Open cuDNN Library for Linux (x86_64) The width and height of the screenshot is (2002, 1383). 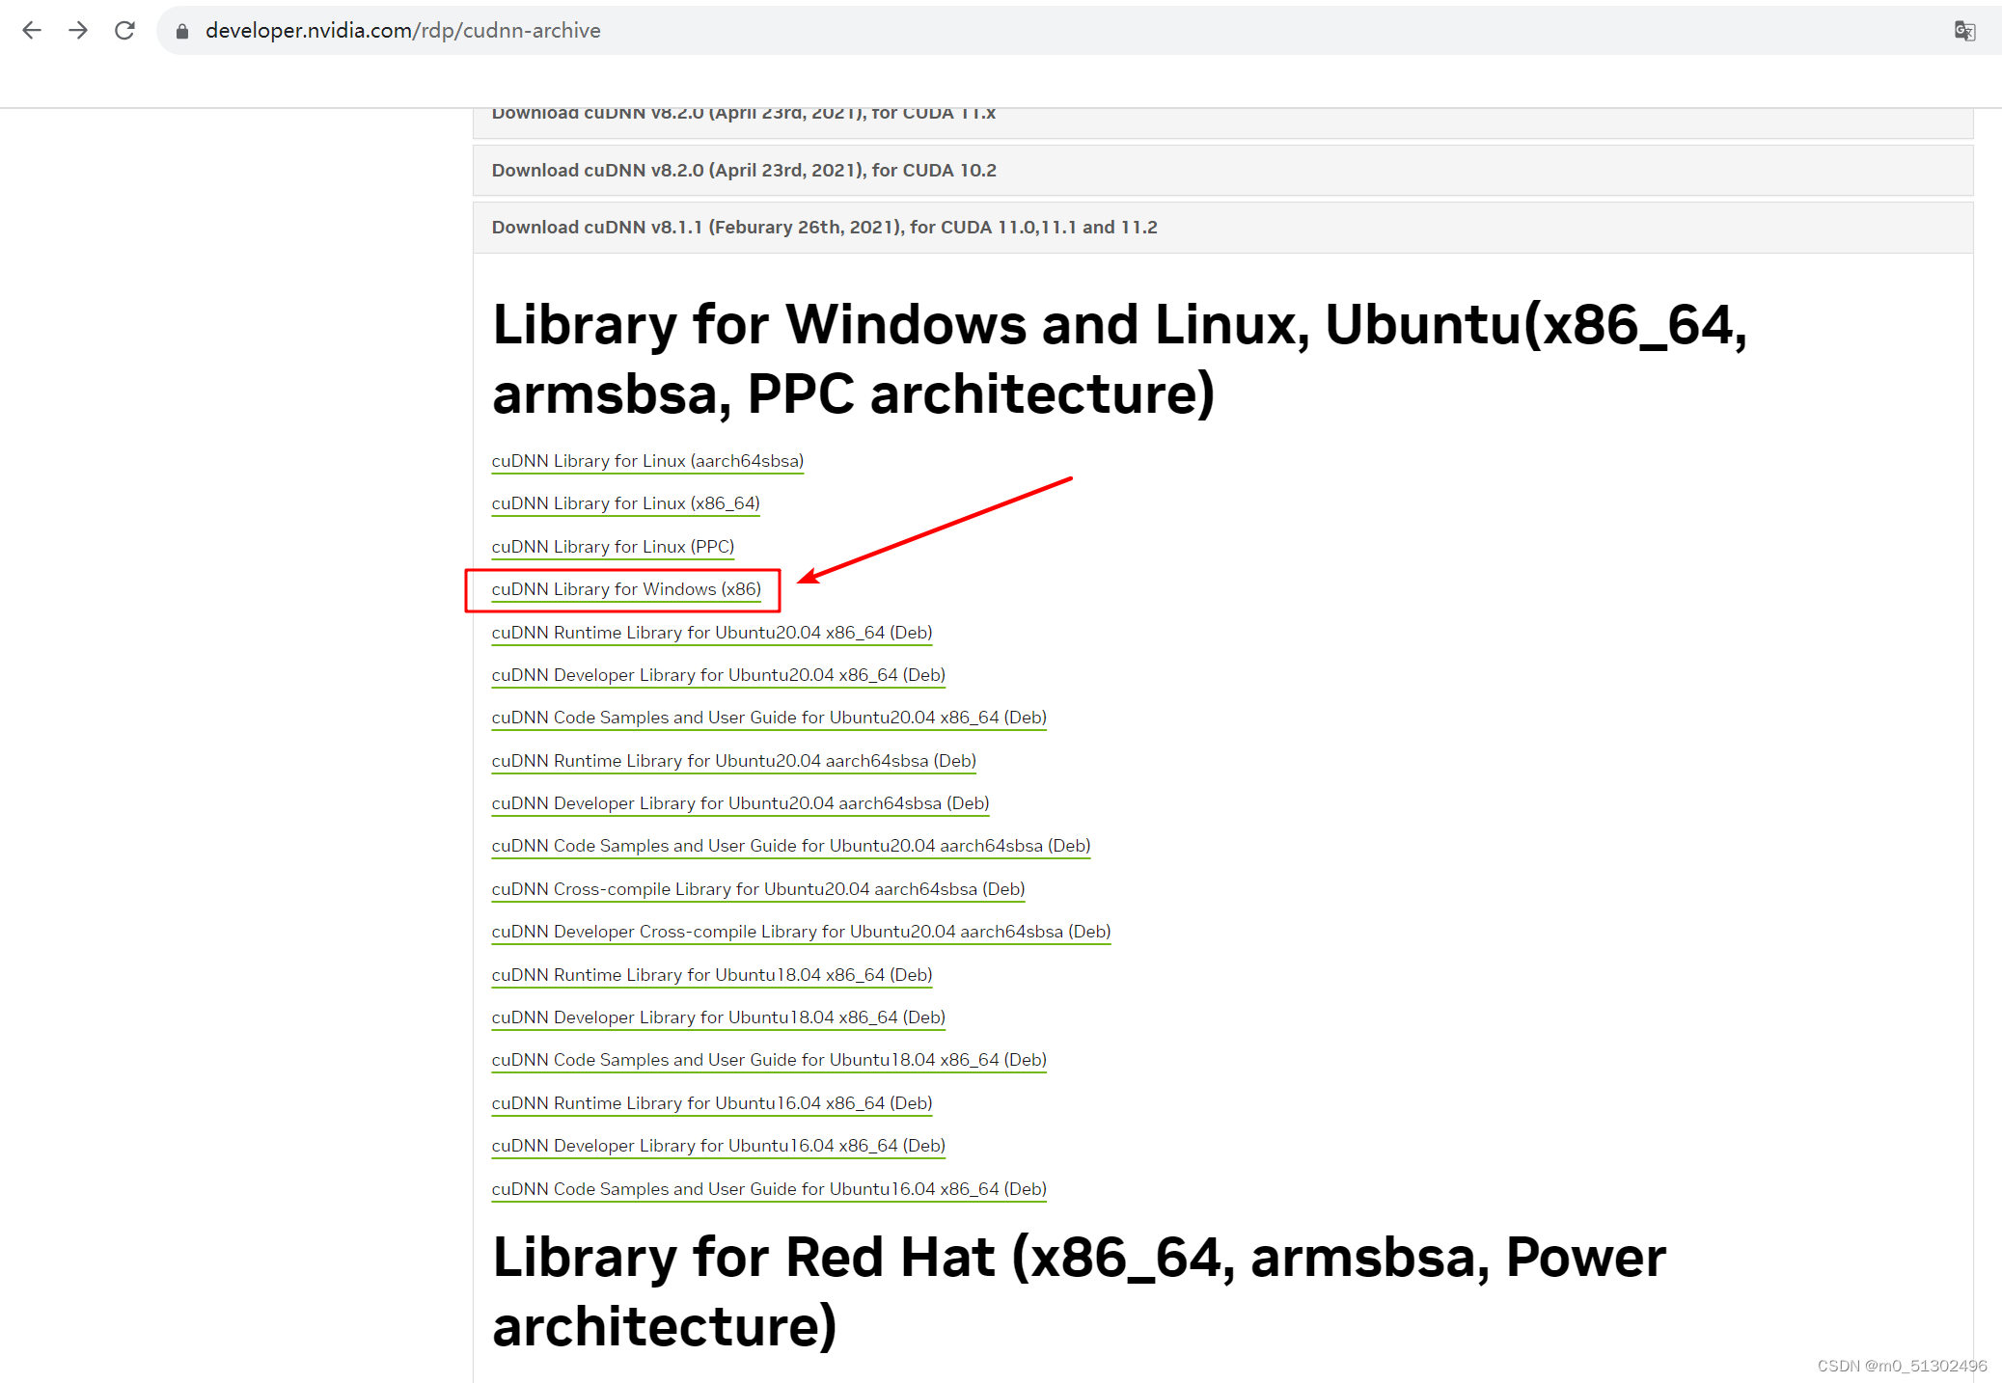click(x=624, y=502)
